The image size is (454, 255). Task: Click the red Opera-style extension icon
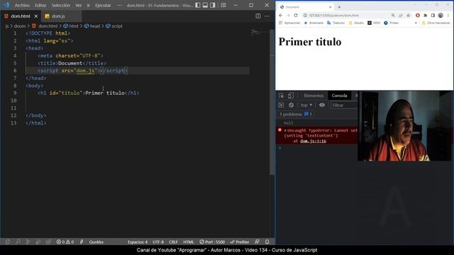pos(418,16)
